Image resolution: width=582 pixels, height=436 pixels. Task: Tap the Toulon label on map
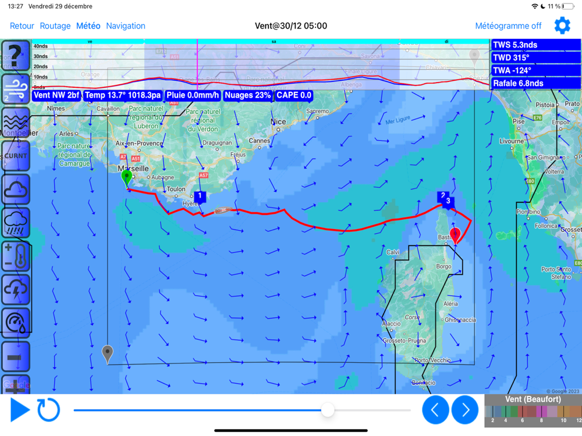176,189
